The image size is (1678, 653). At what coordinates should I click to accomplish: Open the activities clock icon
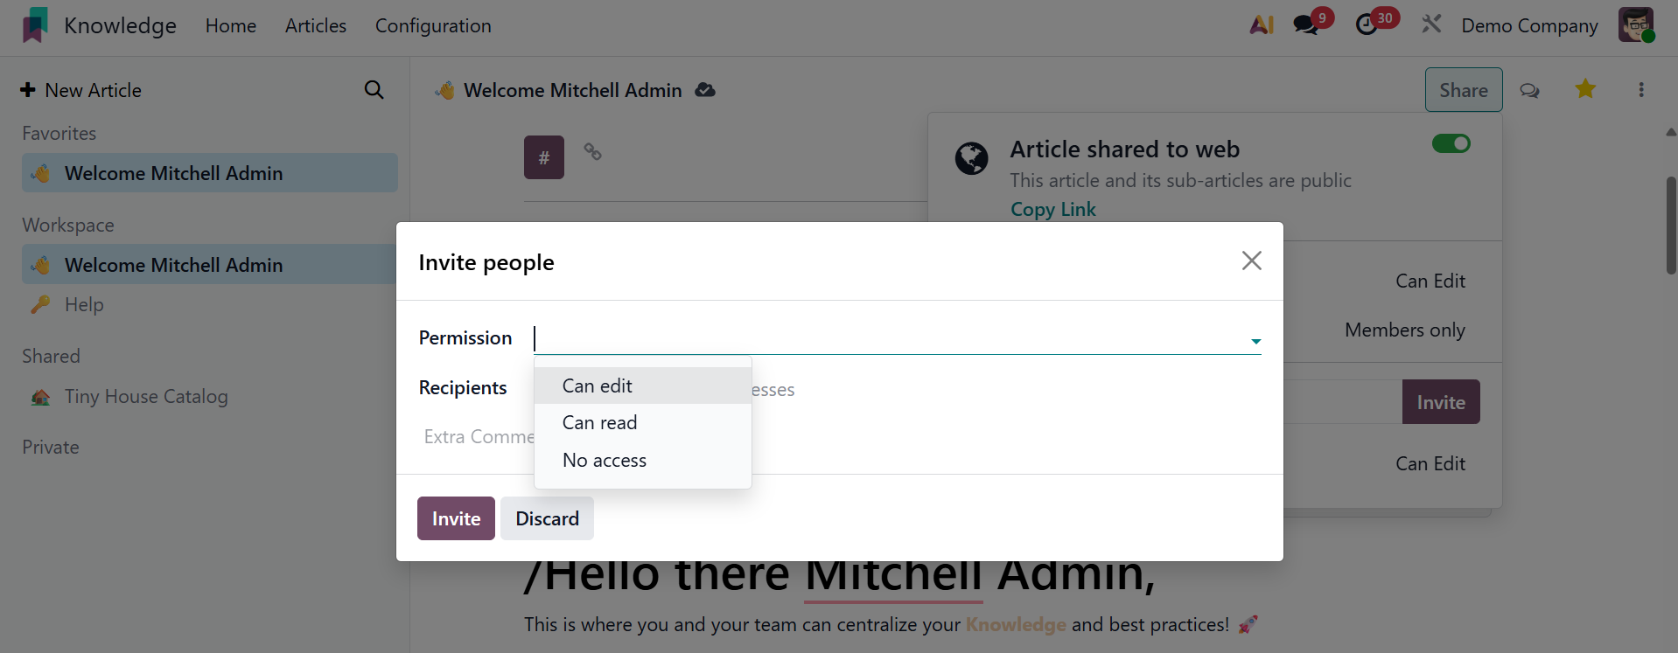(1367, 25)
